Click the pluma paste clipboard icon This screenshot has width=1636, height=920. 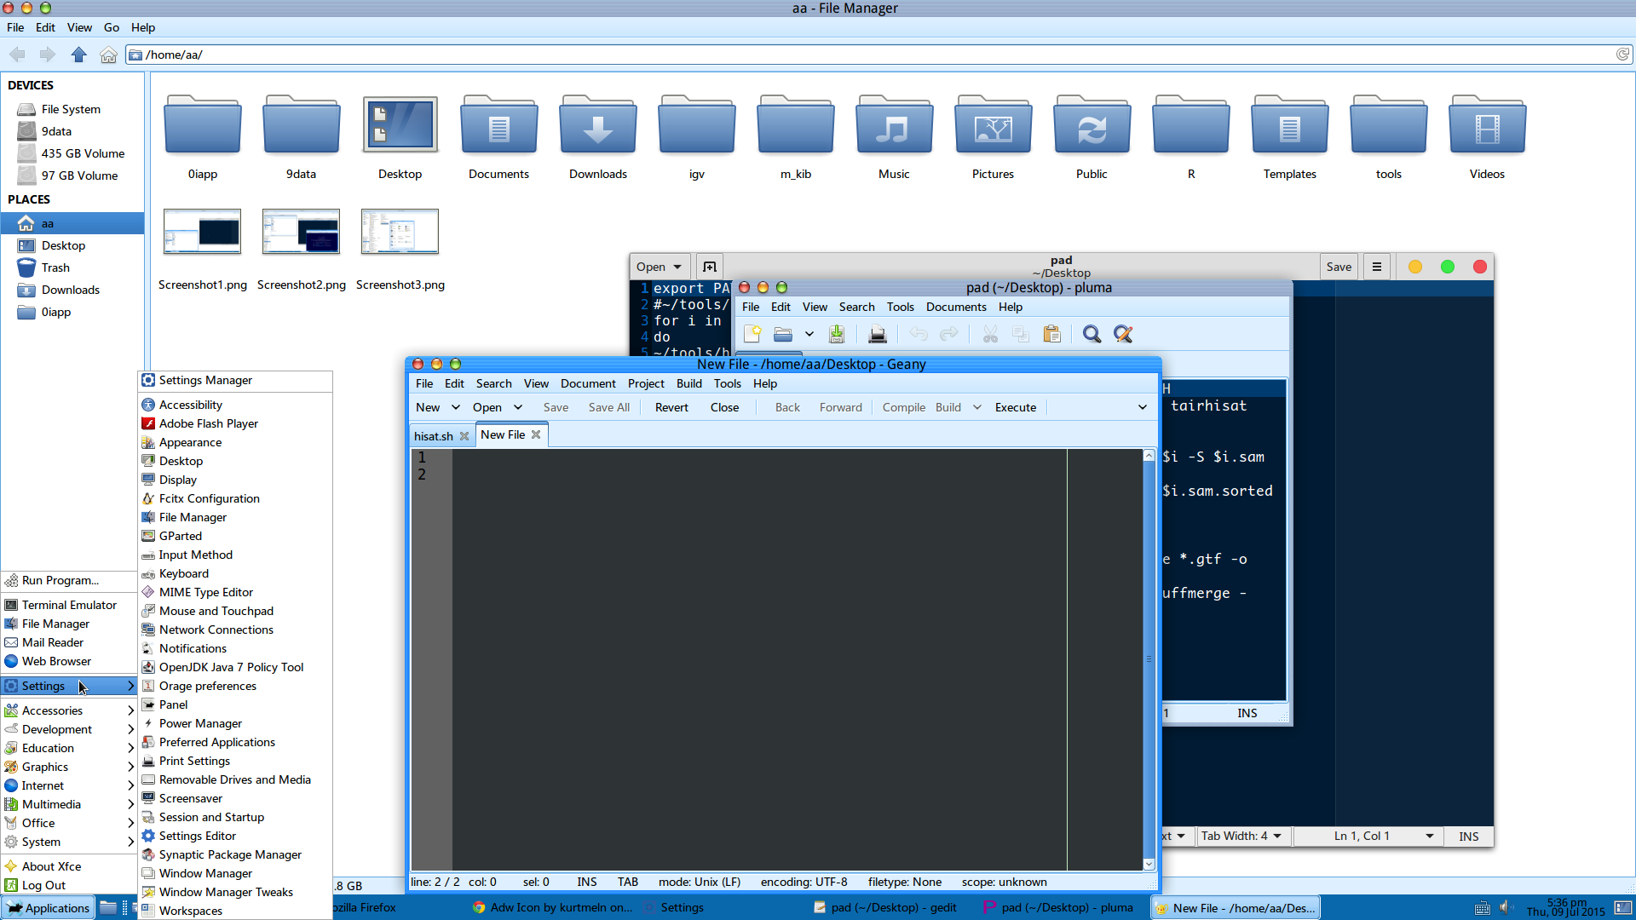(1052, 334)
